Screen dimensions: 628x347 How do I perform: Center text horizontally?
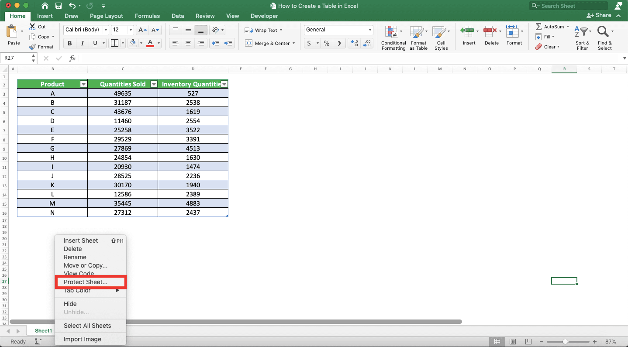pos(188,43)
